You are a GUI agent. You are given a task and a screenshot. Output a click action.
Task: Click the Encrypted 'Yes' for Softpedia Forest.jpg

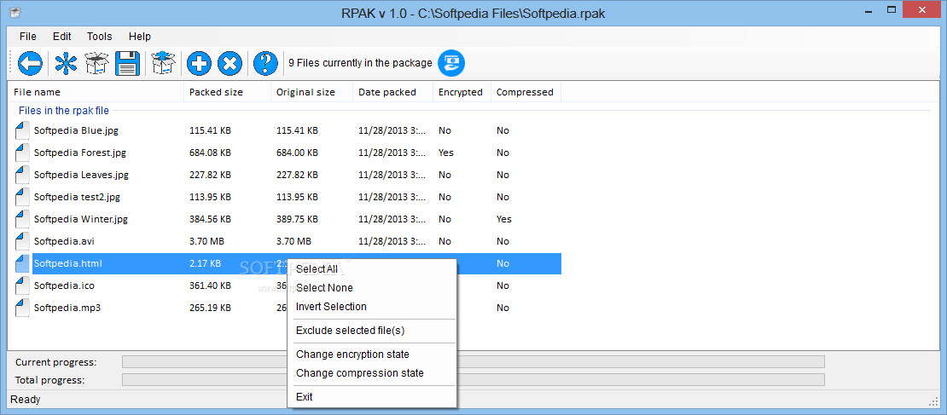point(445,153)
